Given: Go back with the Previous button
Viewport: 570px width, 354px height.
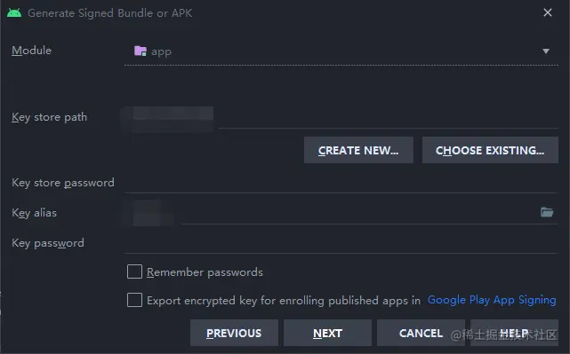Looking at the screenshot, I should [234, 333].
